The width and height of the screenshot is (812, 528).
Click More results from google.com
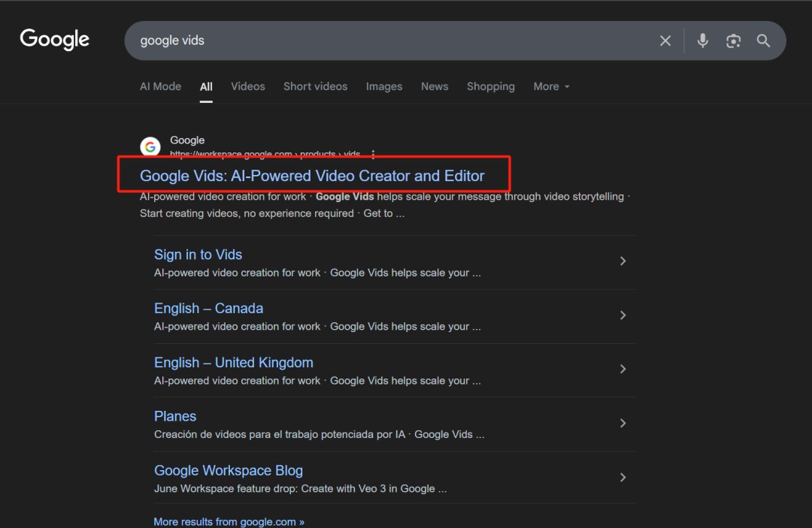229,522
